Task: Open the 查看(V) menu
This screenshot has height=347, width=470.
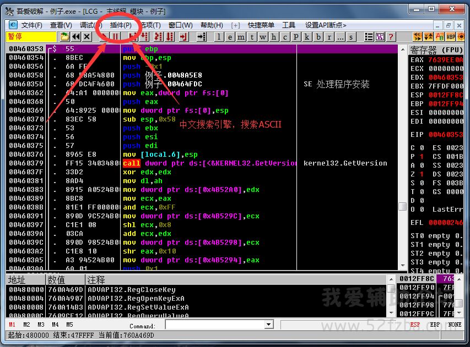Action: point(61,25)
